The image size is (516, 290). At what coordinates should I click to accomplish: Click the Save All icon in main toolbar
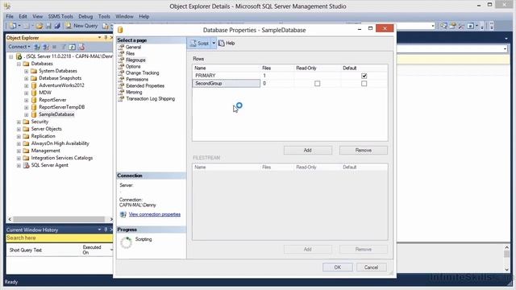click(57, 26)
